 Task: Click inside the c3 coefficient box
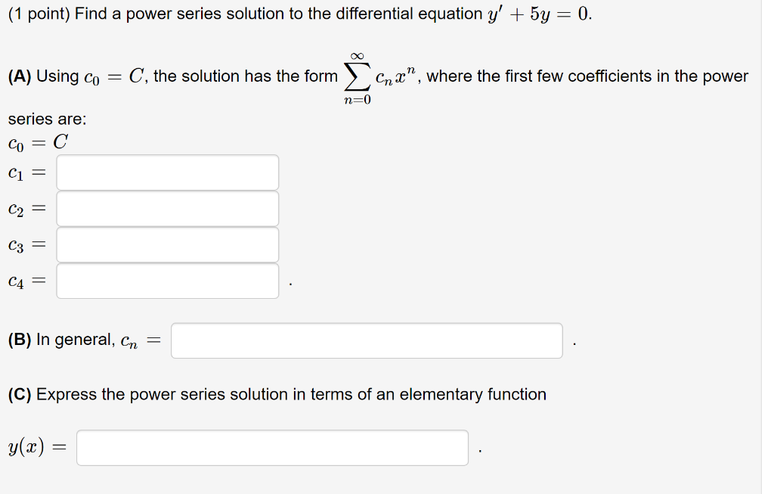click(x=168, y=244)
